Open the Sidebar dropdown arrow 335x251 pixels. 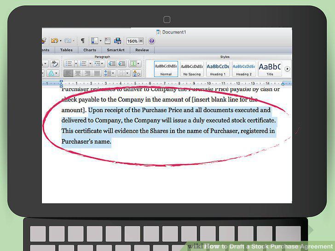point(100,40)
